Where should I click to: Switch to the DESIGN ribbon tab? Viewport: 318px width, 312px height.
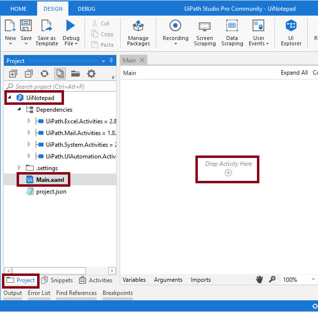(x=53, y=9)
